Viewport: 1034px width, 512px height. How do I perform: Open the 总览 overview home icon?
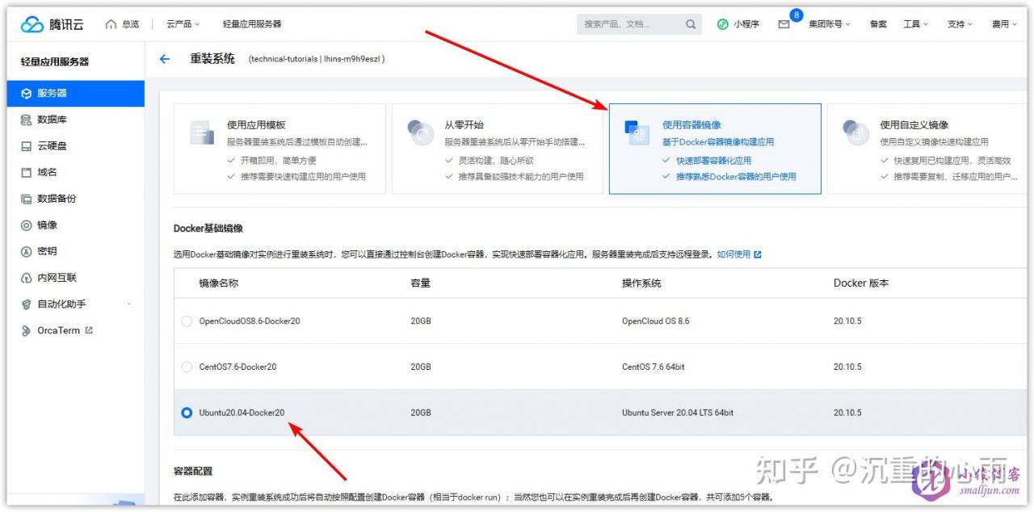coord(111,24)
